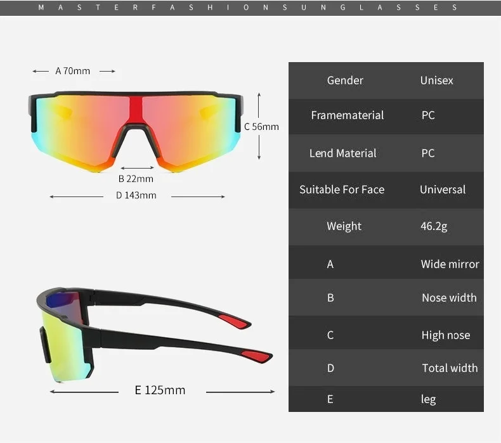The image size is (501, 443).
Task: Click the E 125mm leg length label
Action: coord(160,390)
